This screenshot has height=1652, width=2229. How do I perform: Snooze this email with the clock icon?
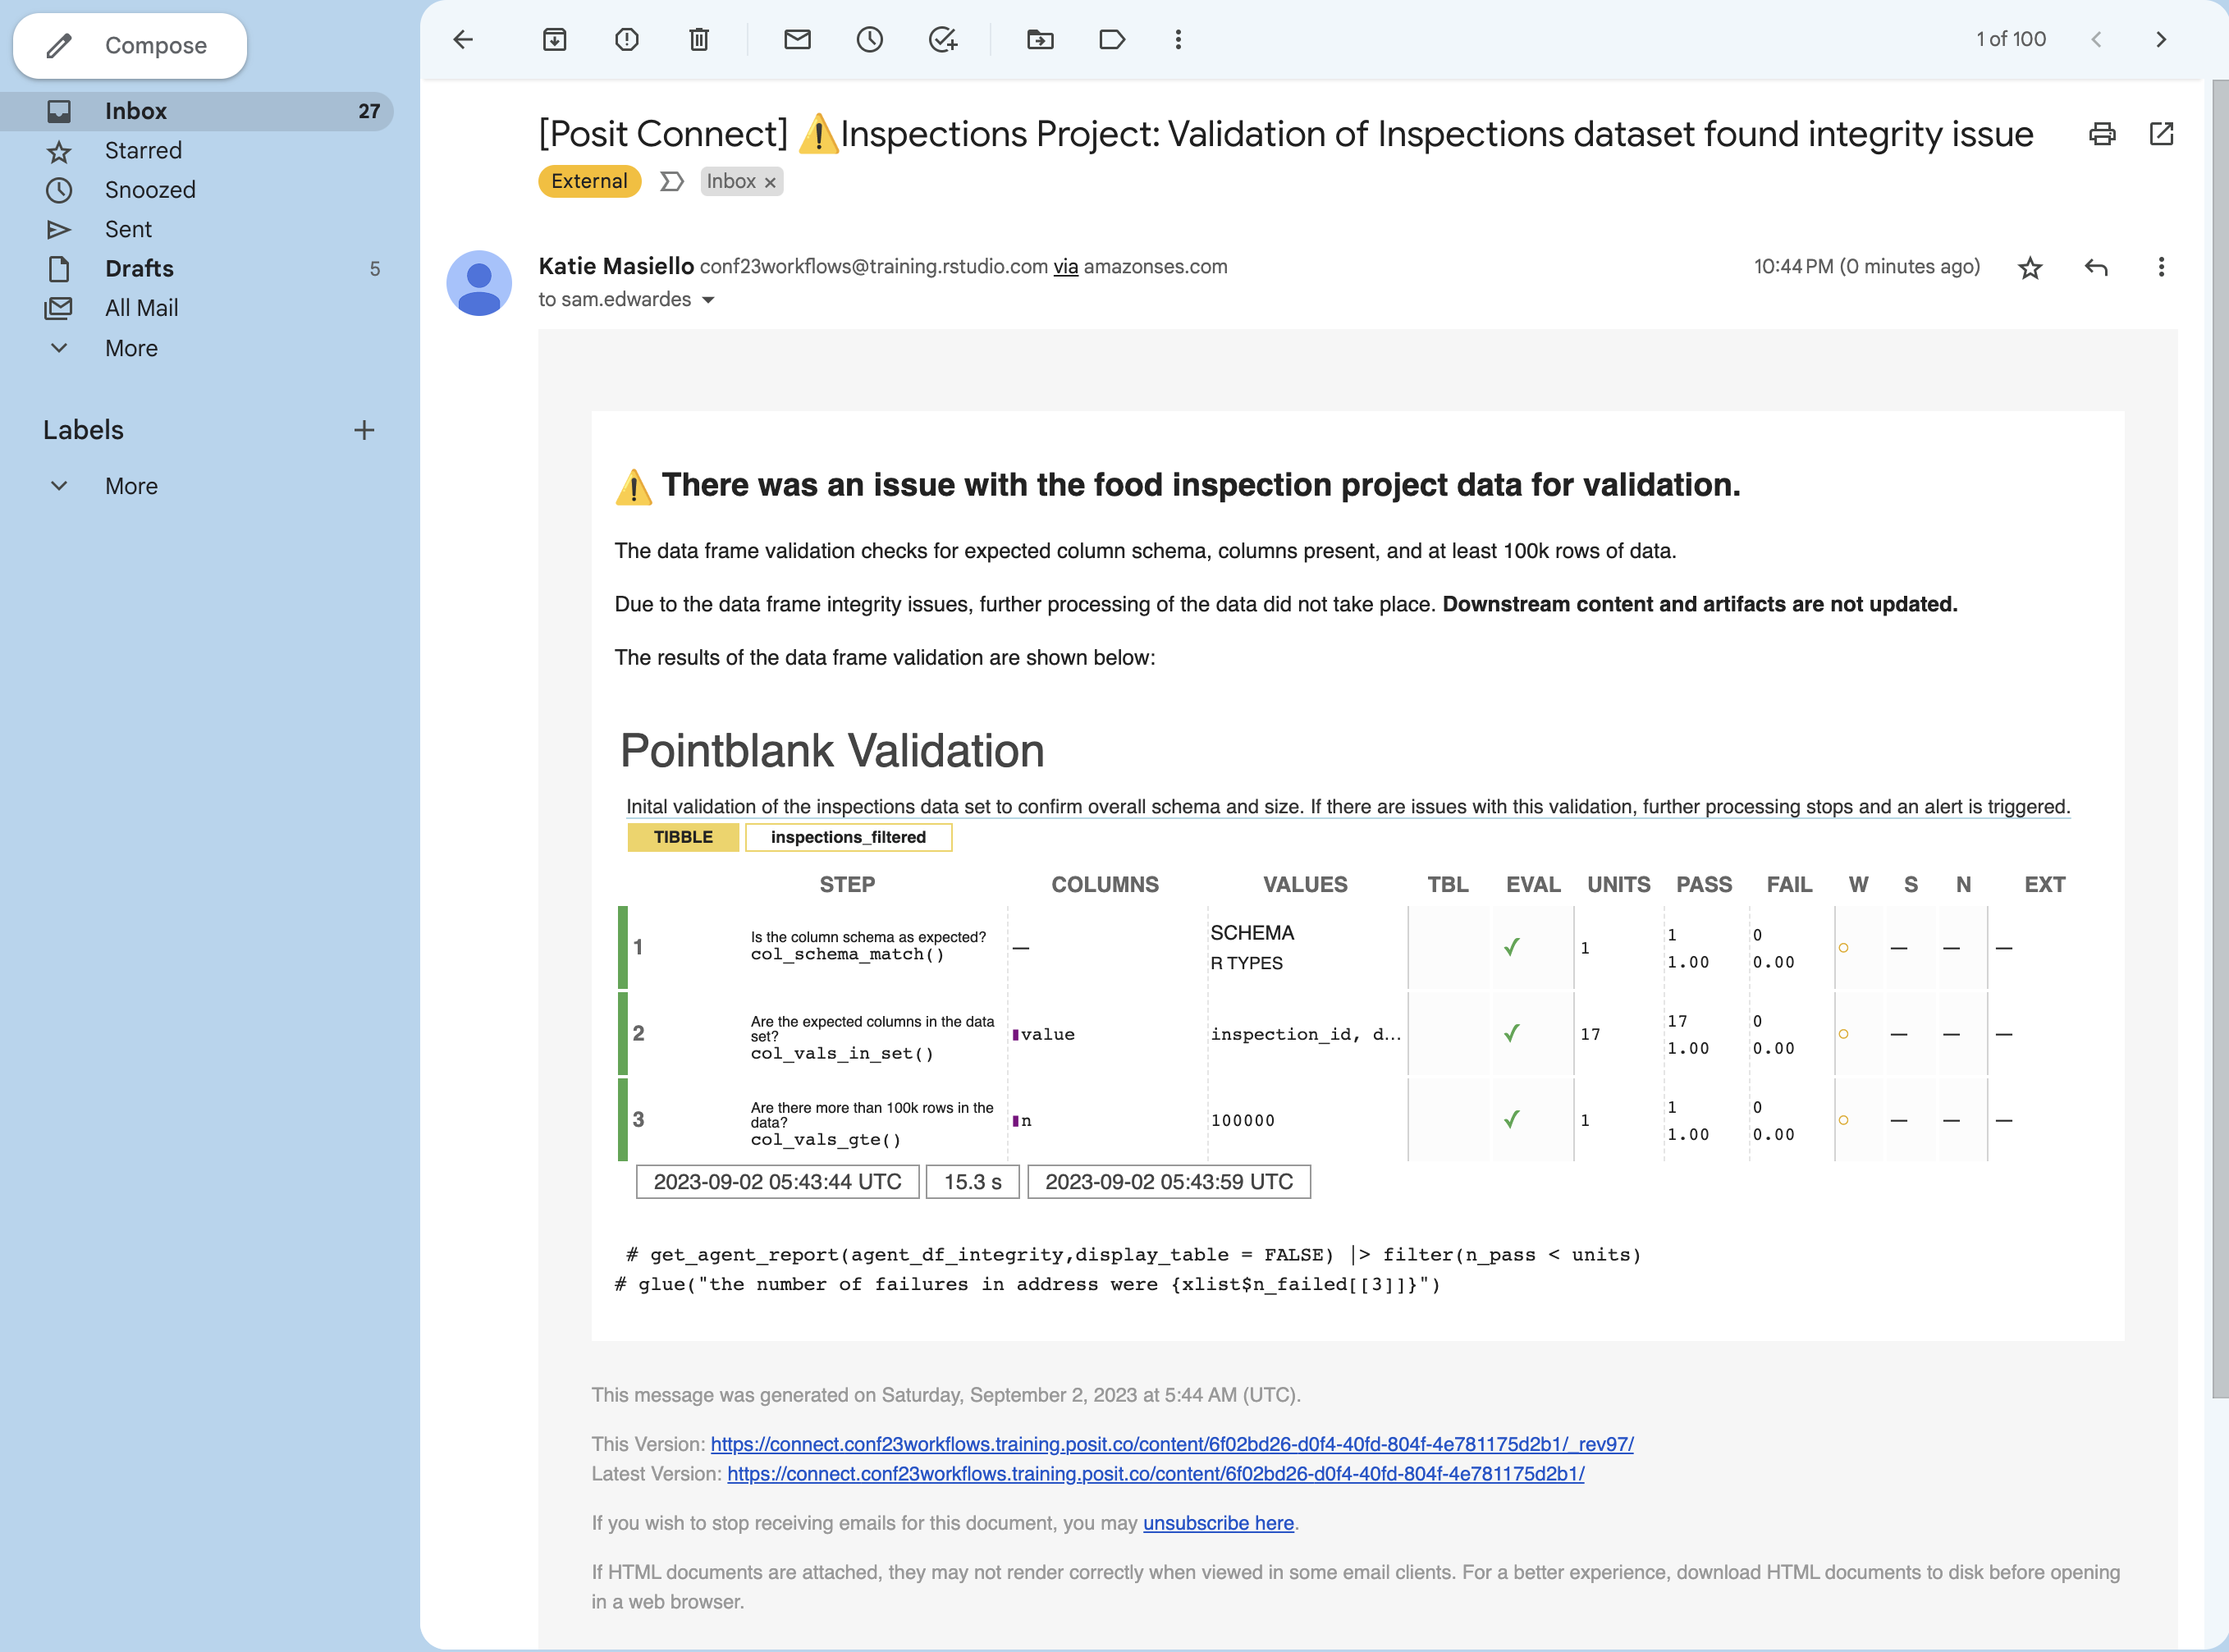869,40
